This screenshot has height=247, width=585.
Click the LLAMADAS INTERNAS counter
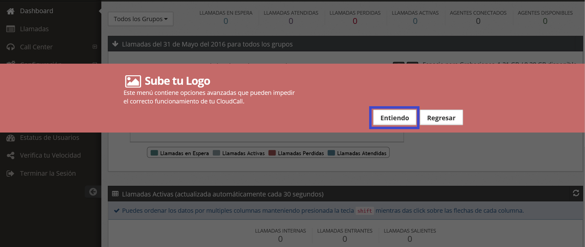coord(280,235)
